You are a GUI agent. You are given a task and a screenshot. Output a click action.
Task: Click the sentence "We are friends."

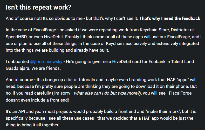click(46, 68)
